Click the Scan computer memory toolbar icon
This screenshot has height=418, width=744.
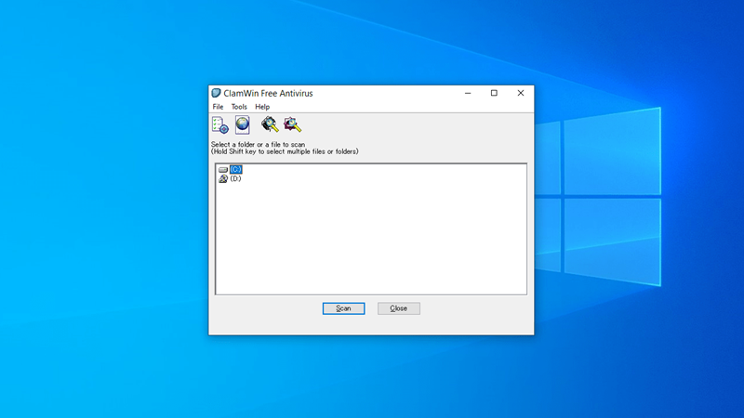pos(270,124)
